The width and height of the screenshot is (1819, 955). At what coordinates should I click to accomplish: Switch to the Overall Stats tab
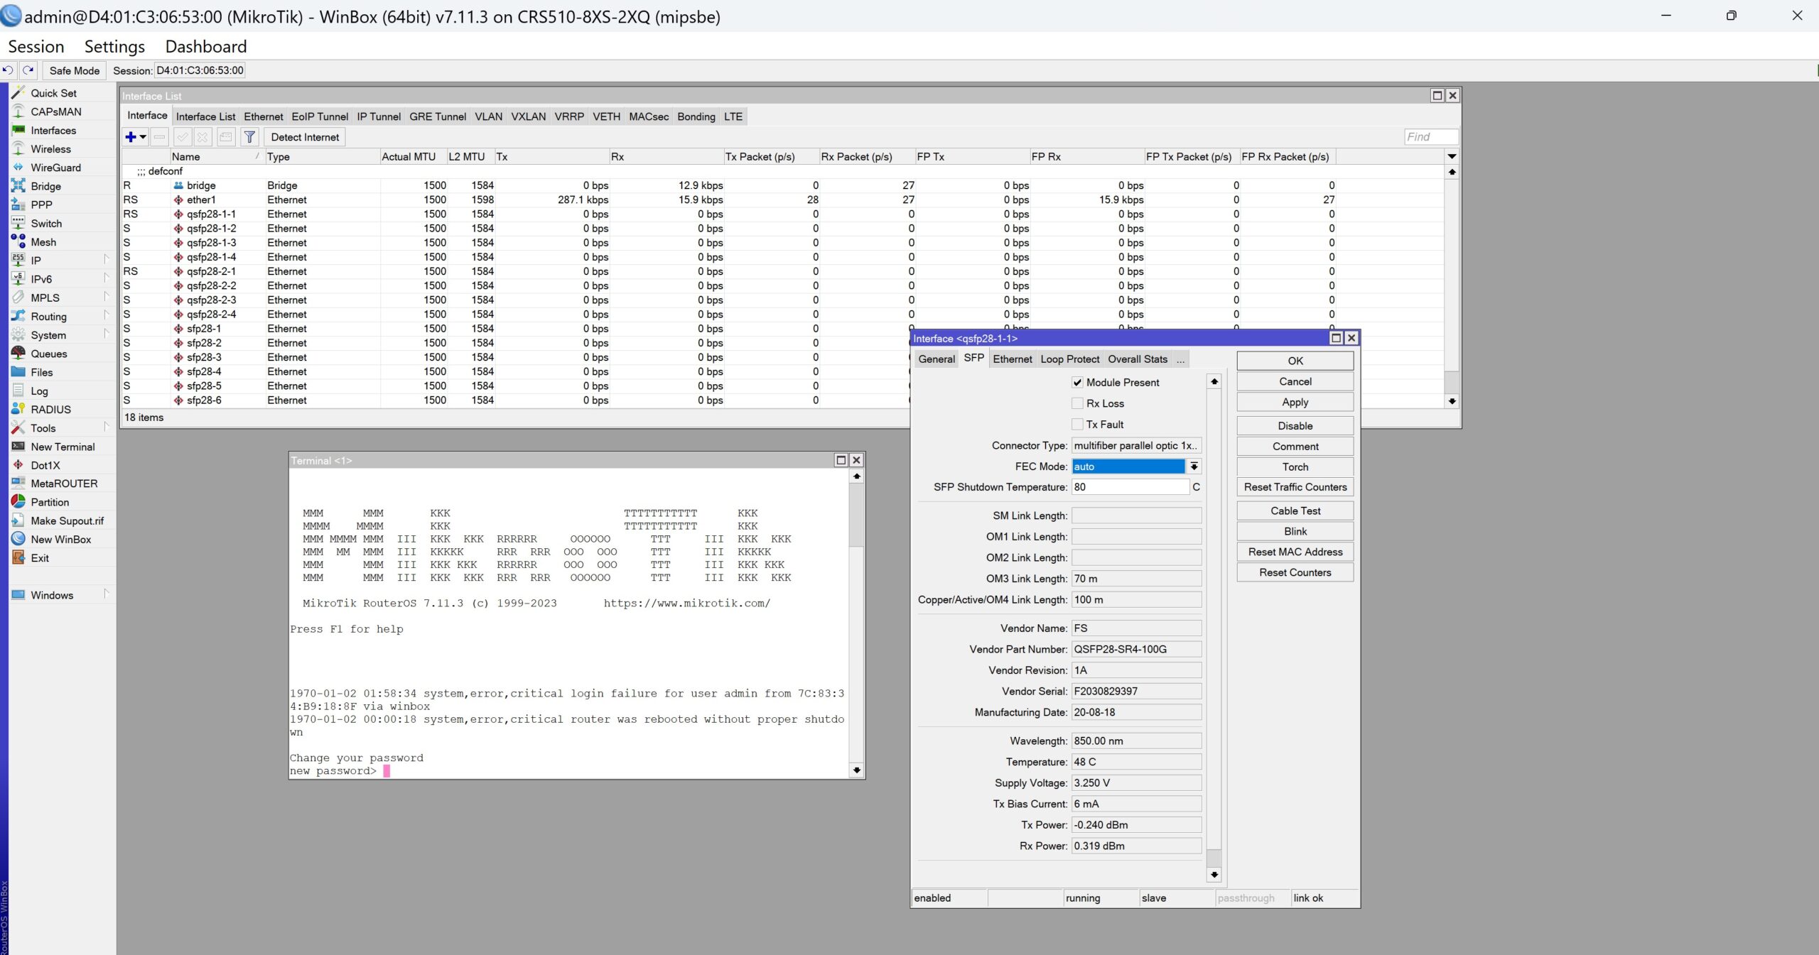point(1137,359)
